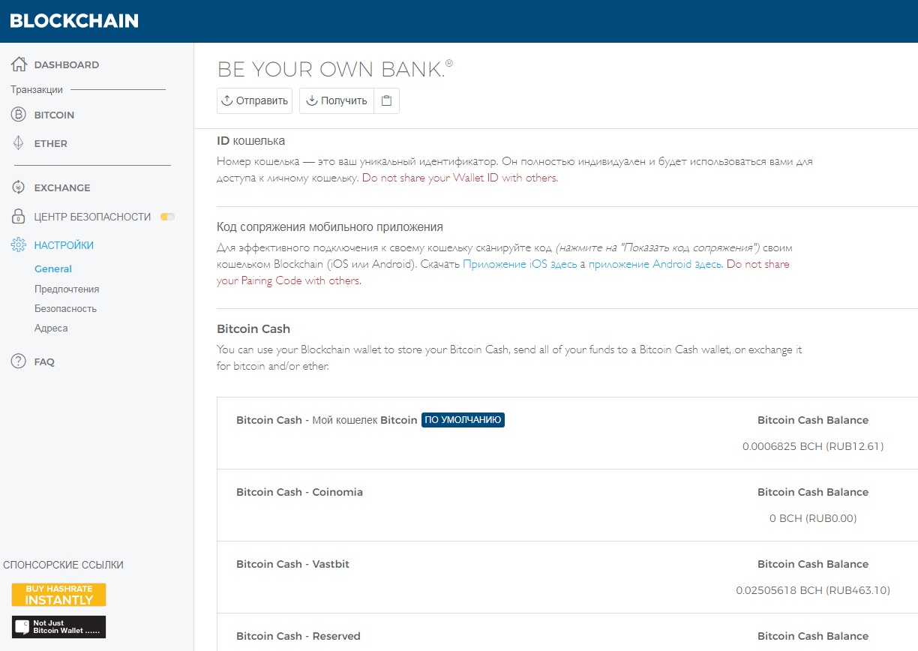This screenshot has width=918, height=651.
Task: Click the Bitcoin coin icon in sidebar
Action: [19, 115]
